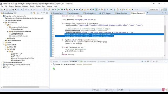168x94 pixels.
Task: Click the Forward navigation arrow icon
Action: point(135,9)
